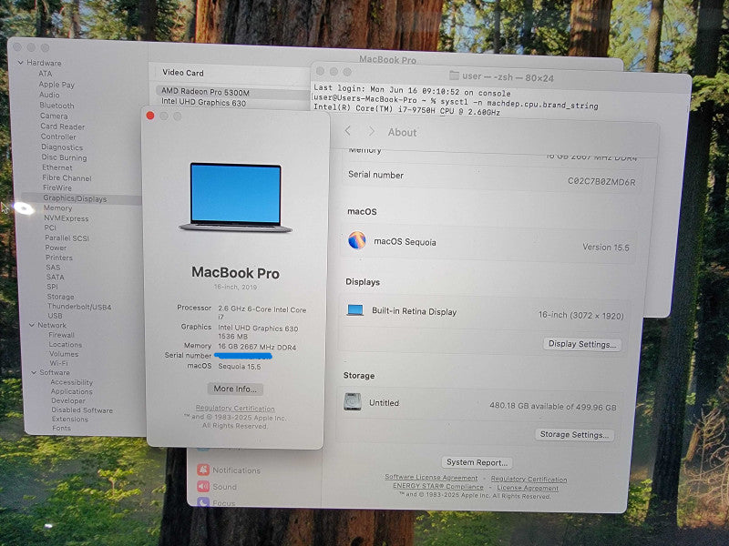Viewport: 729px width, 546px height.
Task: Open Storage Settings... button
Action: pos(574,435)
